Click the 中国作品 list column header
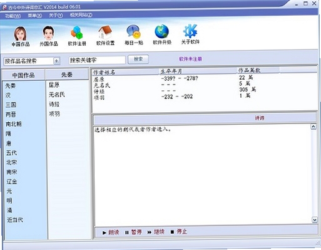Viewport: 321px width, 250px height. (23, 75)
